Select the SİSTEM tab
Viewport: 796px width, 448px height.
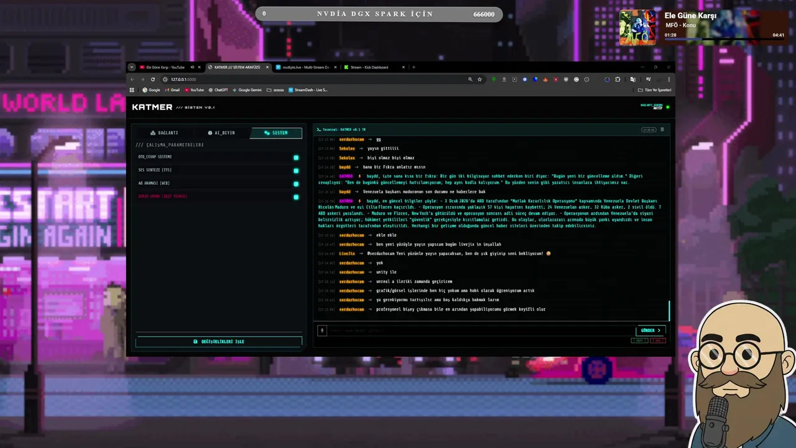(276, 133)
